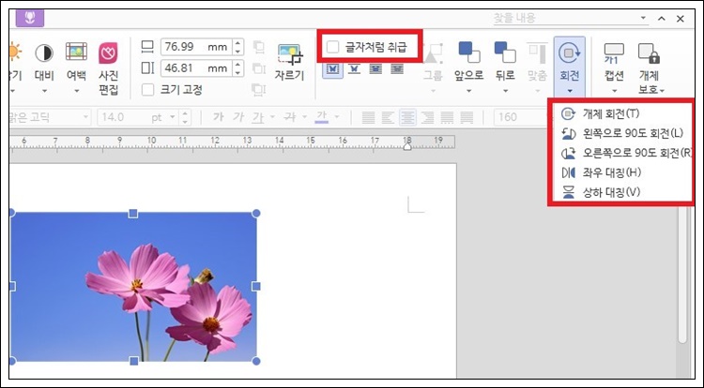Click the font color 가 icon
This screenshot has width=704, height=388.
321,117
